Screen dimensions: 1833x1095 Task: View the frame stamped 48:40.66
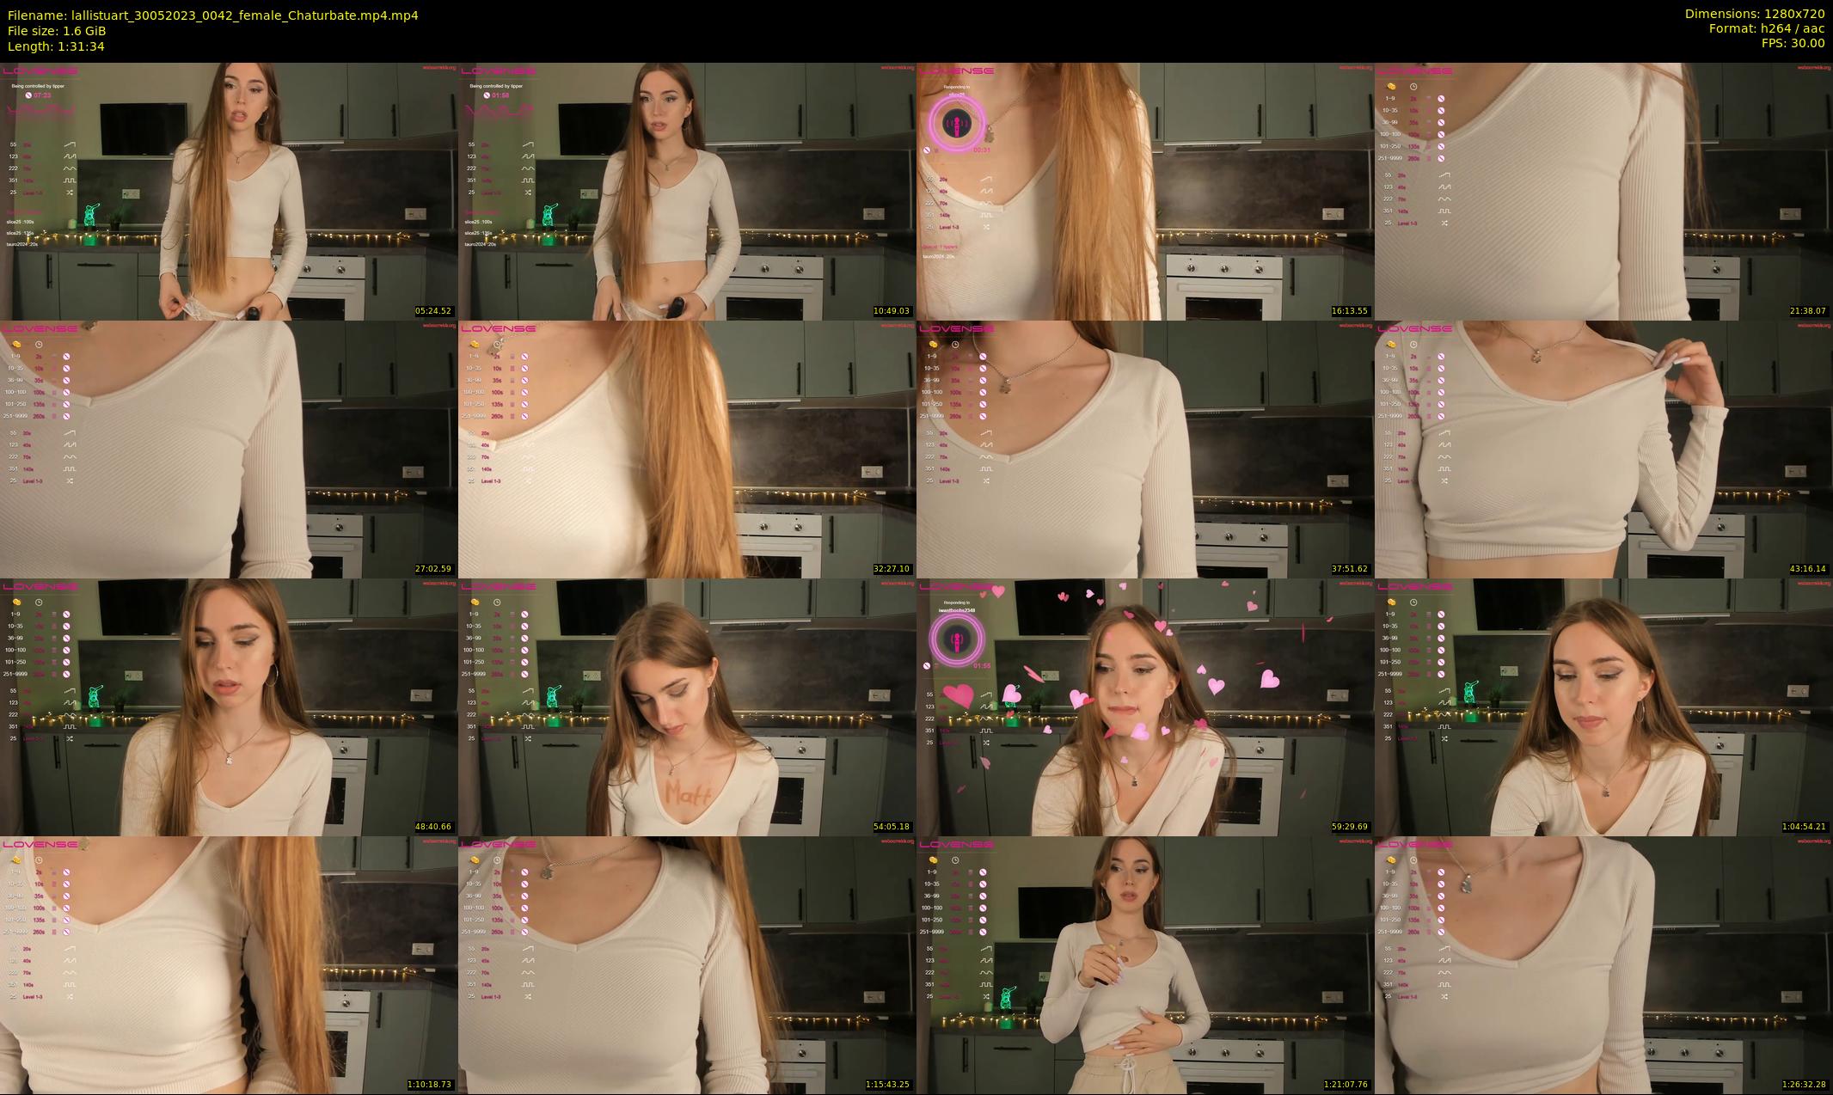point(229,707)
